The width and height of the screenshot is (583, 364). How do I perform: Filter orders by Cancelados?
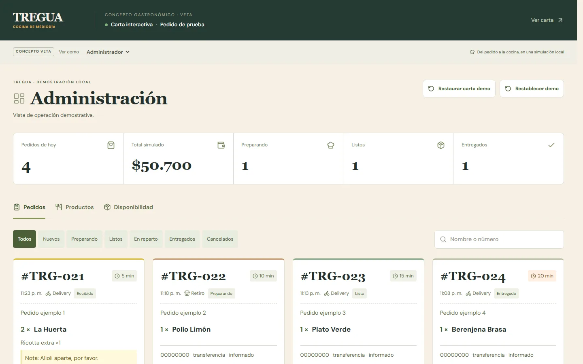tap(220, 239)
